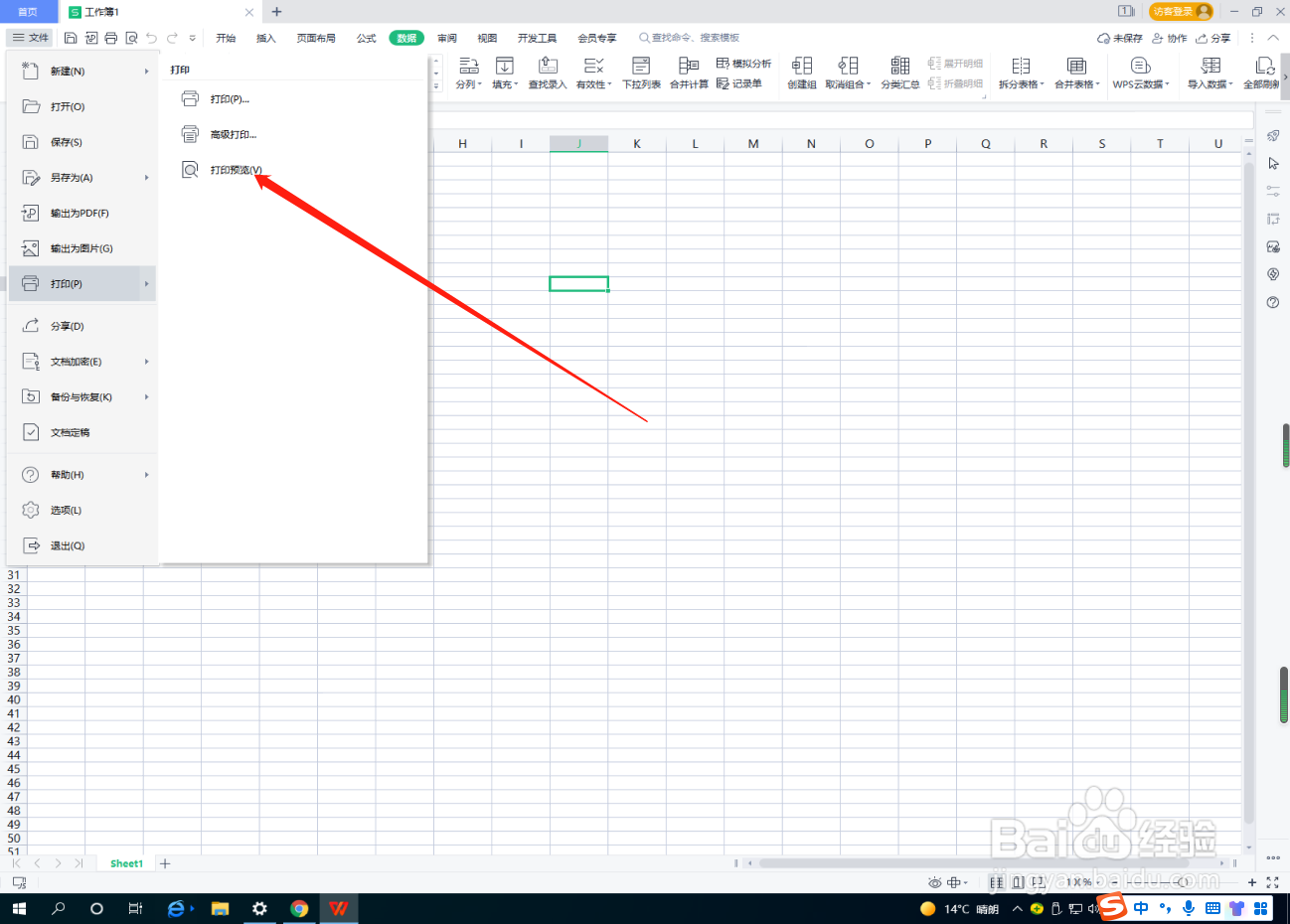The width and height of the screenshot is (1290, 924).
Task: Click the 协作 collaborate button
Action: pyautogui.click(x=1170, y=38)
